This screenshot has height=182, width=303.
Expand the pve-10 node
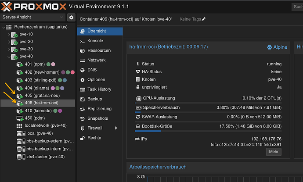[9, 35]
